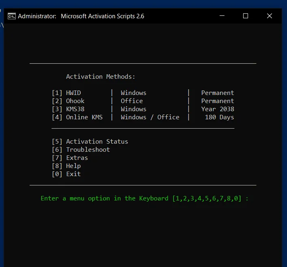
Task: Click 'Permanent' in the HWID row
Action: [x=218, y=93]
